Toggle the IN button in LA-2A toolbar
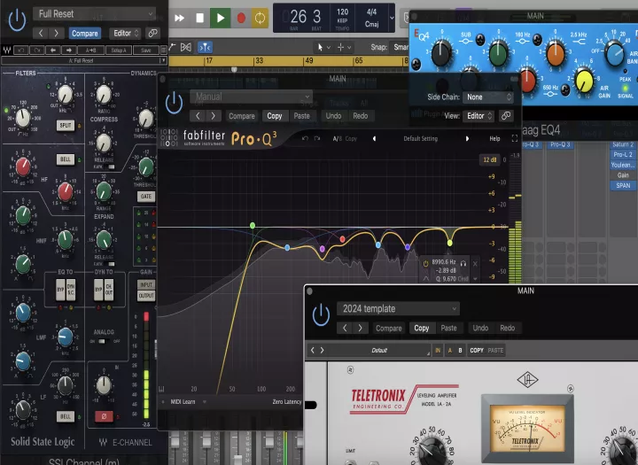The width and height of the screenshot is (638, 465). pyautogui.click(x=438, y=350)
